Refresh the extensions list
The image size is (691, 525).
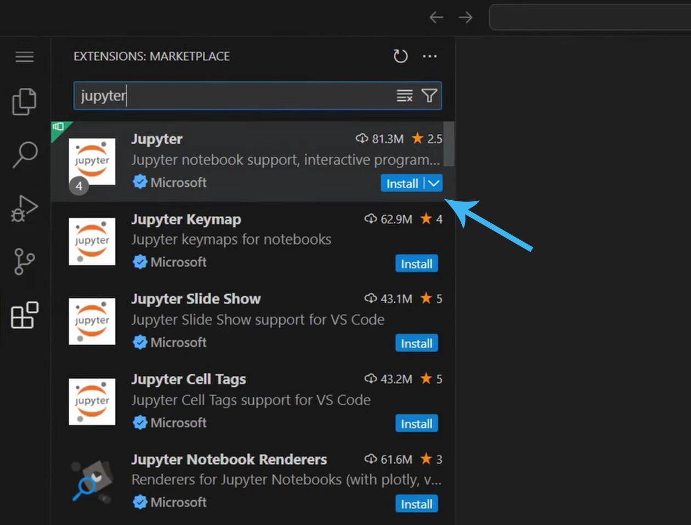[x=400, y=56]
